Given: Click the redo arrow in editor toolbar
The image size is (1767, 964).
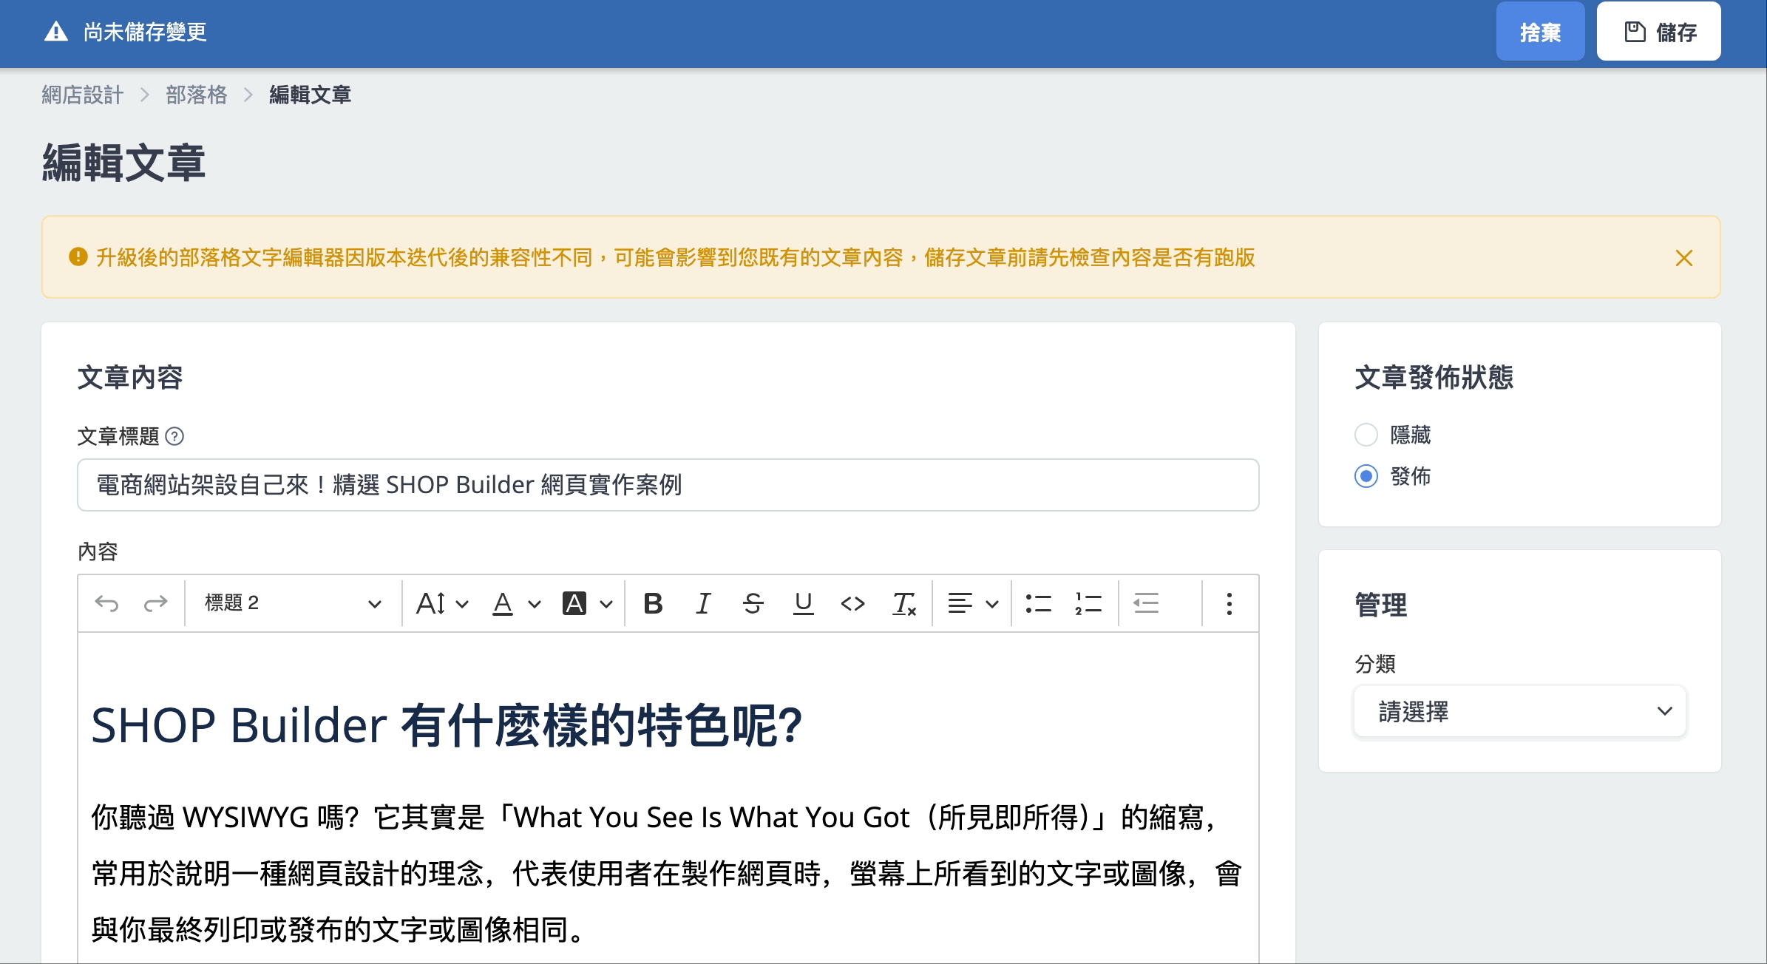Looking at the screenshot, I should click(156, 603).
